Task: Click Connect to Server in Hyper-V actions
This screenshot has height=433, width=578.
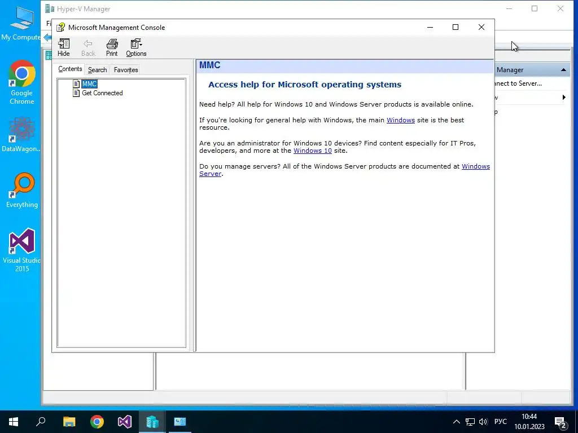Action: 518,83
